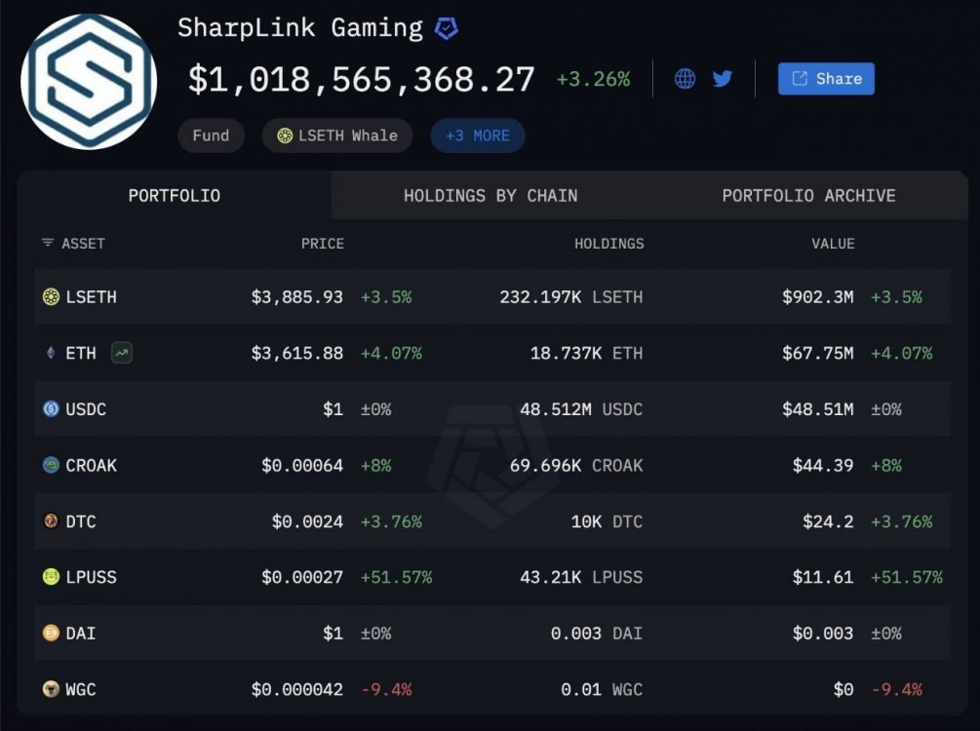Open the Asset column filter

click(x=49, y=243)
